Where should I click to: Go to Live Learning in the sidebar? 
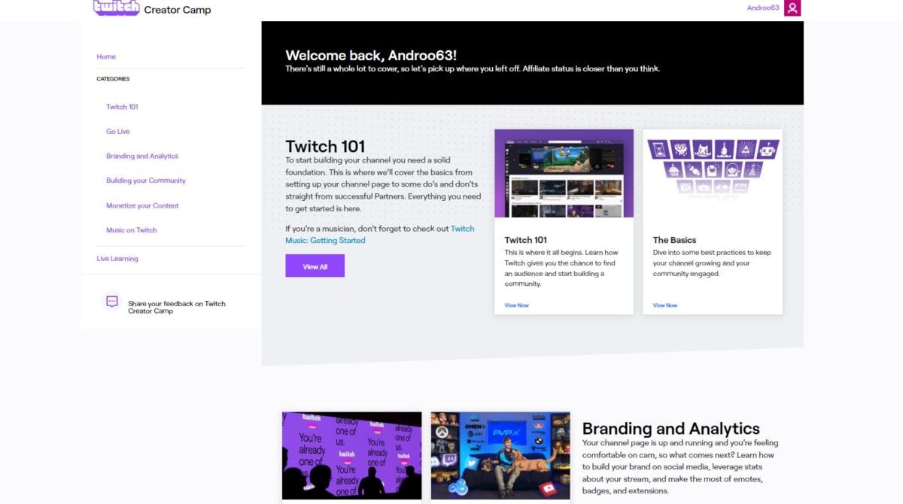coord(117,258)
